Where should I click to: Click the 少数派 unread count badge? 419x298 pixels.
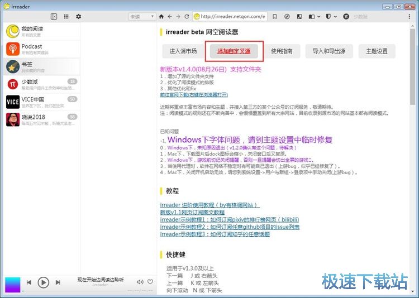pos(72,81)
